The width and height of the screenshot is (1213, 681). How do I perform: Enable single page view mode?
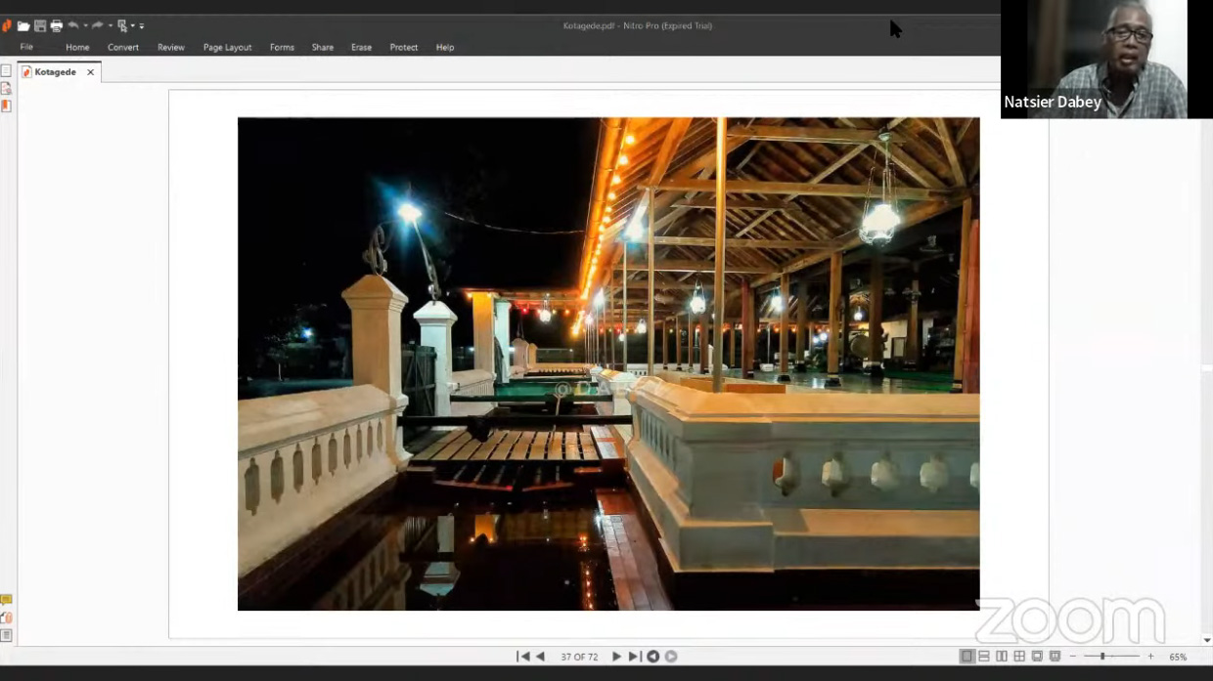click(966, 657)
